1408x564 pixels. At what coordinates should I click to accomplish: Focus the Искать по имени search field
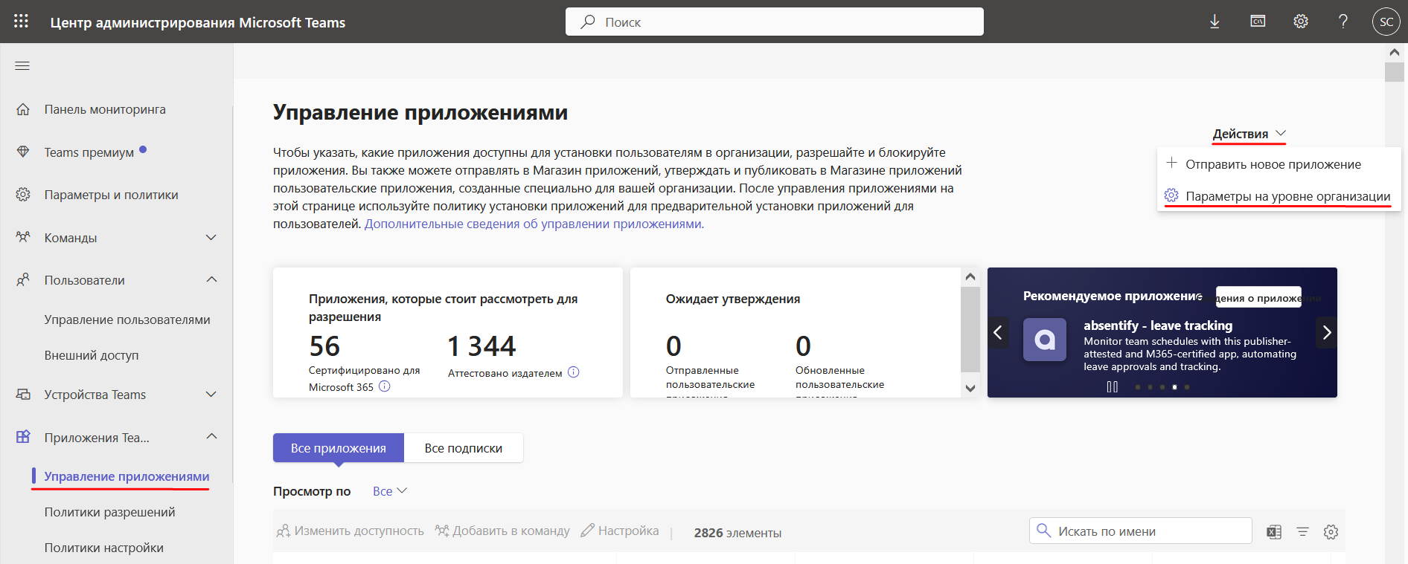point(1141,531)
